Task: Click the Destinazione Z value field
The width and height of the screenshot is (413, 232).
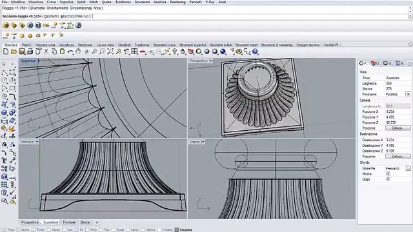Action: coord(398,151)
